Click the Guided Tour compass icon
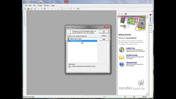The width and height of the screenshot is (176, 99). (x=122, y=50)
